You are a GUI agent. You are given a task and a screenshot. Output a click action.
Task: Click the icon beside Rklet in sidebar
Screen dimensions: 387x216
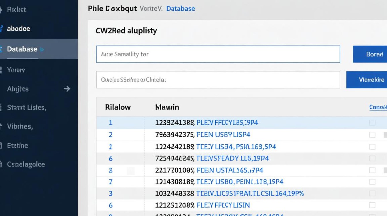tap(1, 10)
